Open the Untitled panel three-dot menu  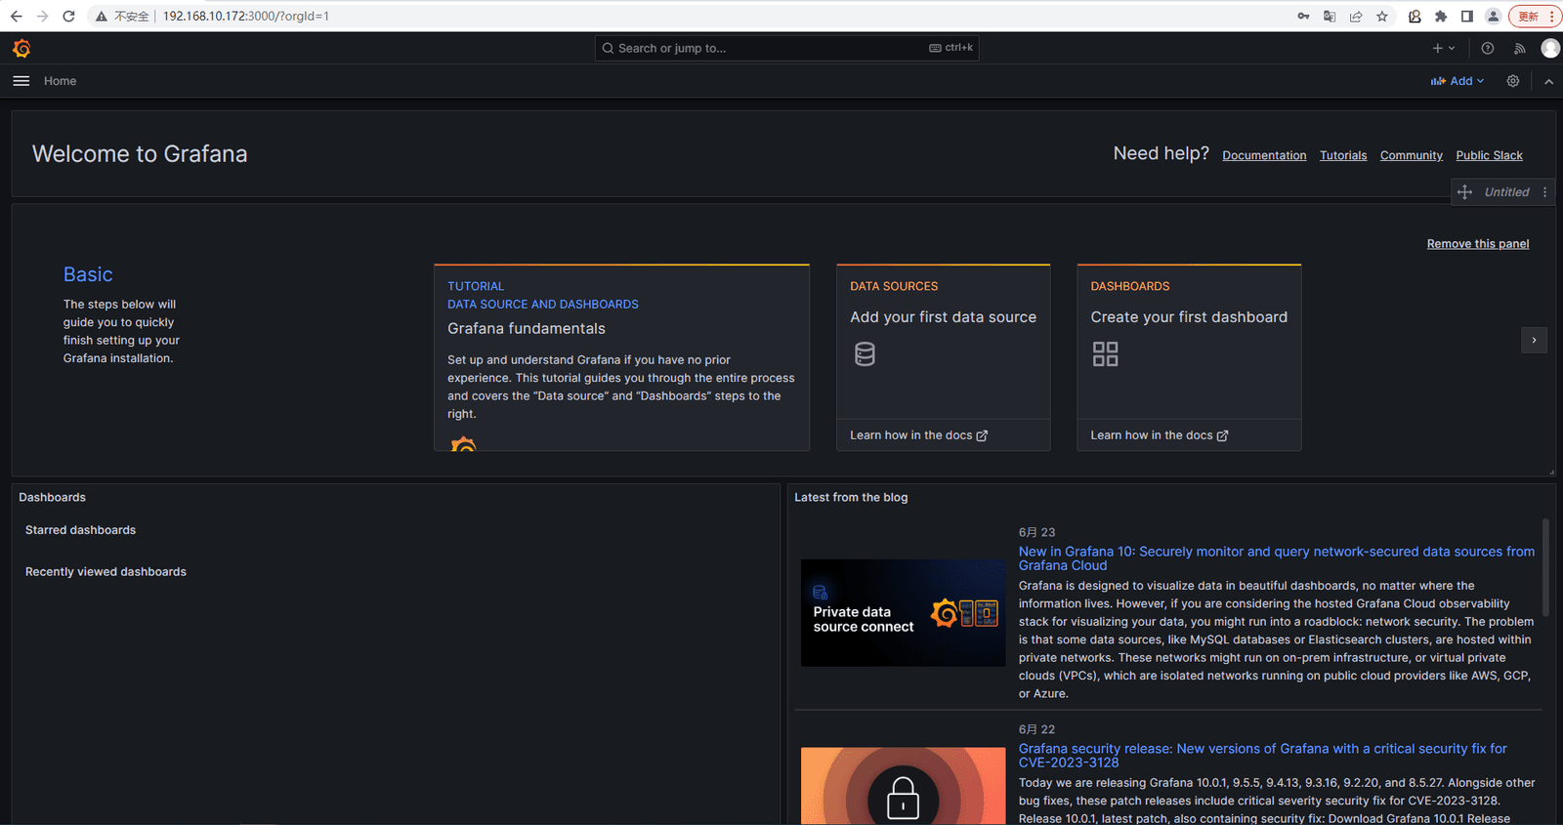tap(1544, 192)
